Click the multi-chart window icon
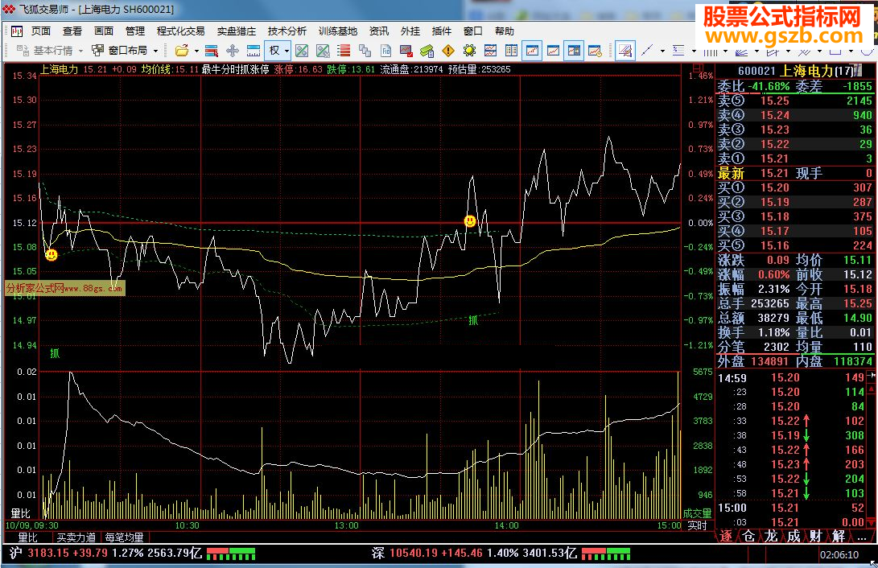The width and height of the screenshot is (878, 568). 490,51
